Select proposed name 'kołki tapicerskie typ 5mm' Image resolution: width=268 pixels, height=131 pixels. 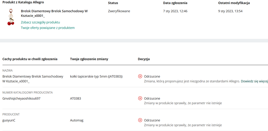pos(96,76)
